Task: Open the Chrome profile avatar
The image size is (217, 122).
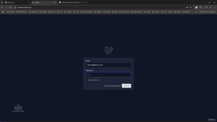Action: coord(211,7)
